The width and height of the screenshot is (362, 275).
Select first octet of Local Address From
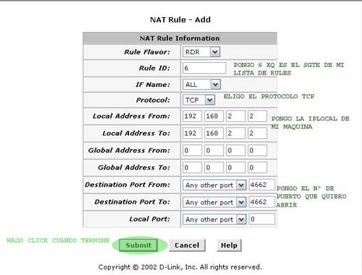[x=192, y=116]
